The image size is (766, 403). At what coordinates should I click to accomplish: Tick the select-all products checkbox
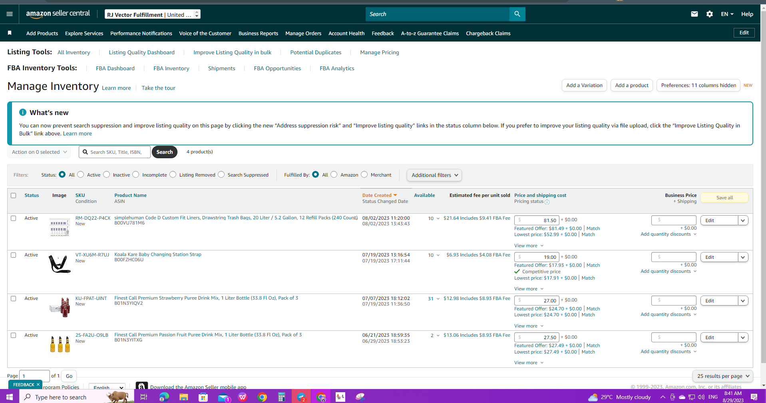click(14, 195)
